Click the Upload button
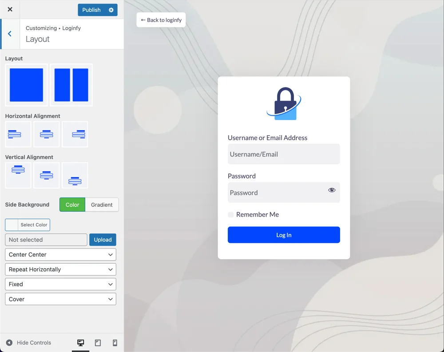The height and width of the screenshot is (352, 444). pyautogui.click(x=103, y=240)
